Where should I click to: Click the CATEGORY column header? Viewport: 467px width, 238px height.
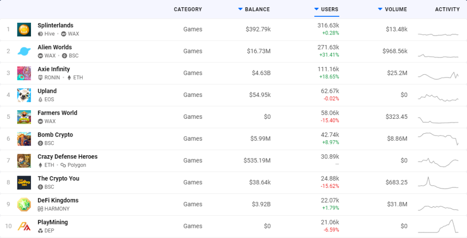coord(188,9)
